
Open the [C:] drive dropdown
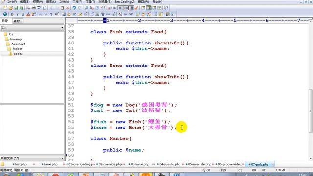(x=32, y=28)
